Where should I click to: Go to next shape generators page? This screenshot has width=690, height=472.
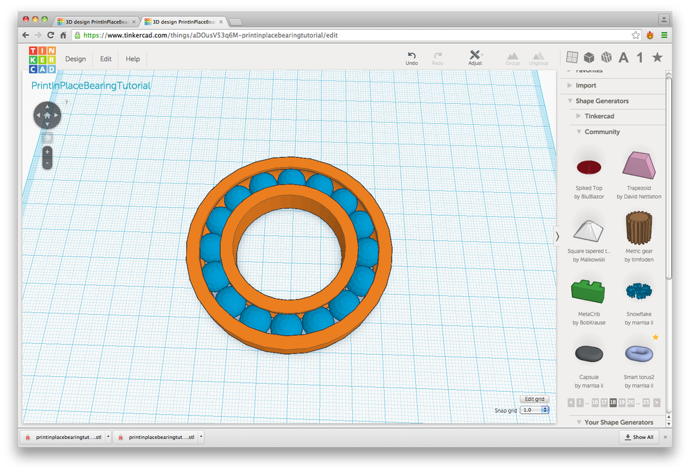click(x=656, y=403)
